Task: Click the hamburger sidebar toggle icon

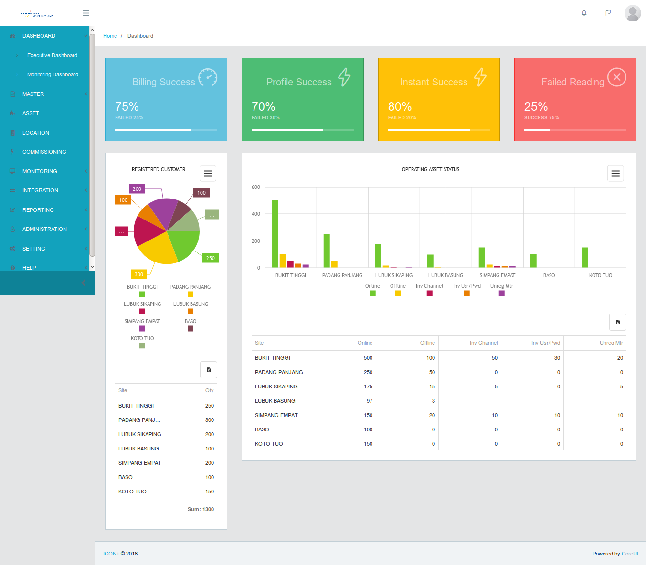Action: click(x=86, y=13)
